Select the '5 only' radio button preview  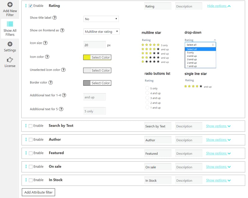pos(147,88)
